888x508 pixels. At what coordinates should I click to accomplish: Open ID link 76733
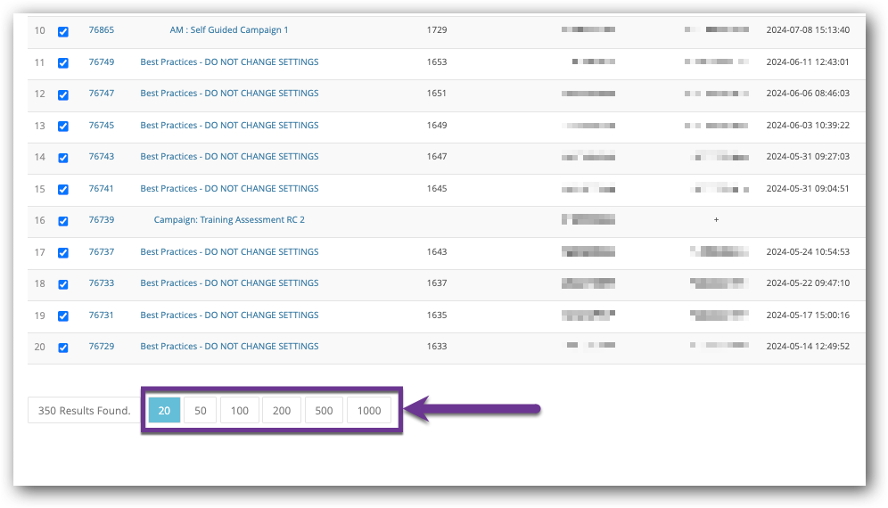[102, 283]
